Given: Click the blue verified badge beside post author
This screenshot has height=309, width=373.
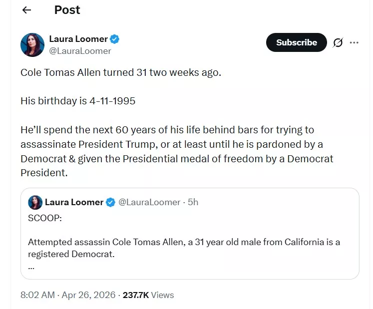Looking at the screenshot, I should coord(115,39).
